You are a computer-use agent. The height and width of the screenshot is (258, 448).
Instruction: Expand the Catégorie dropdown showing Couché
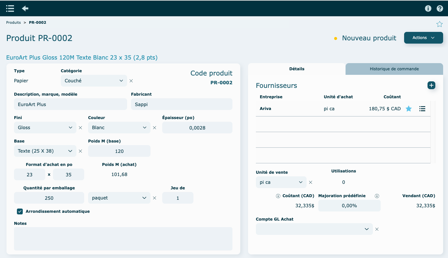point(94,81)
